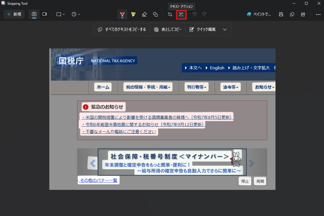Click the image crop icon
Screen dimensions: 324x216
coord(170,14)
